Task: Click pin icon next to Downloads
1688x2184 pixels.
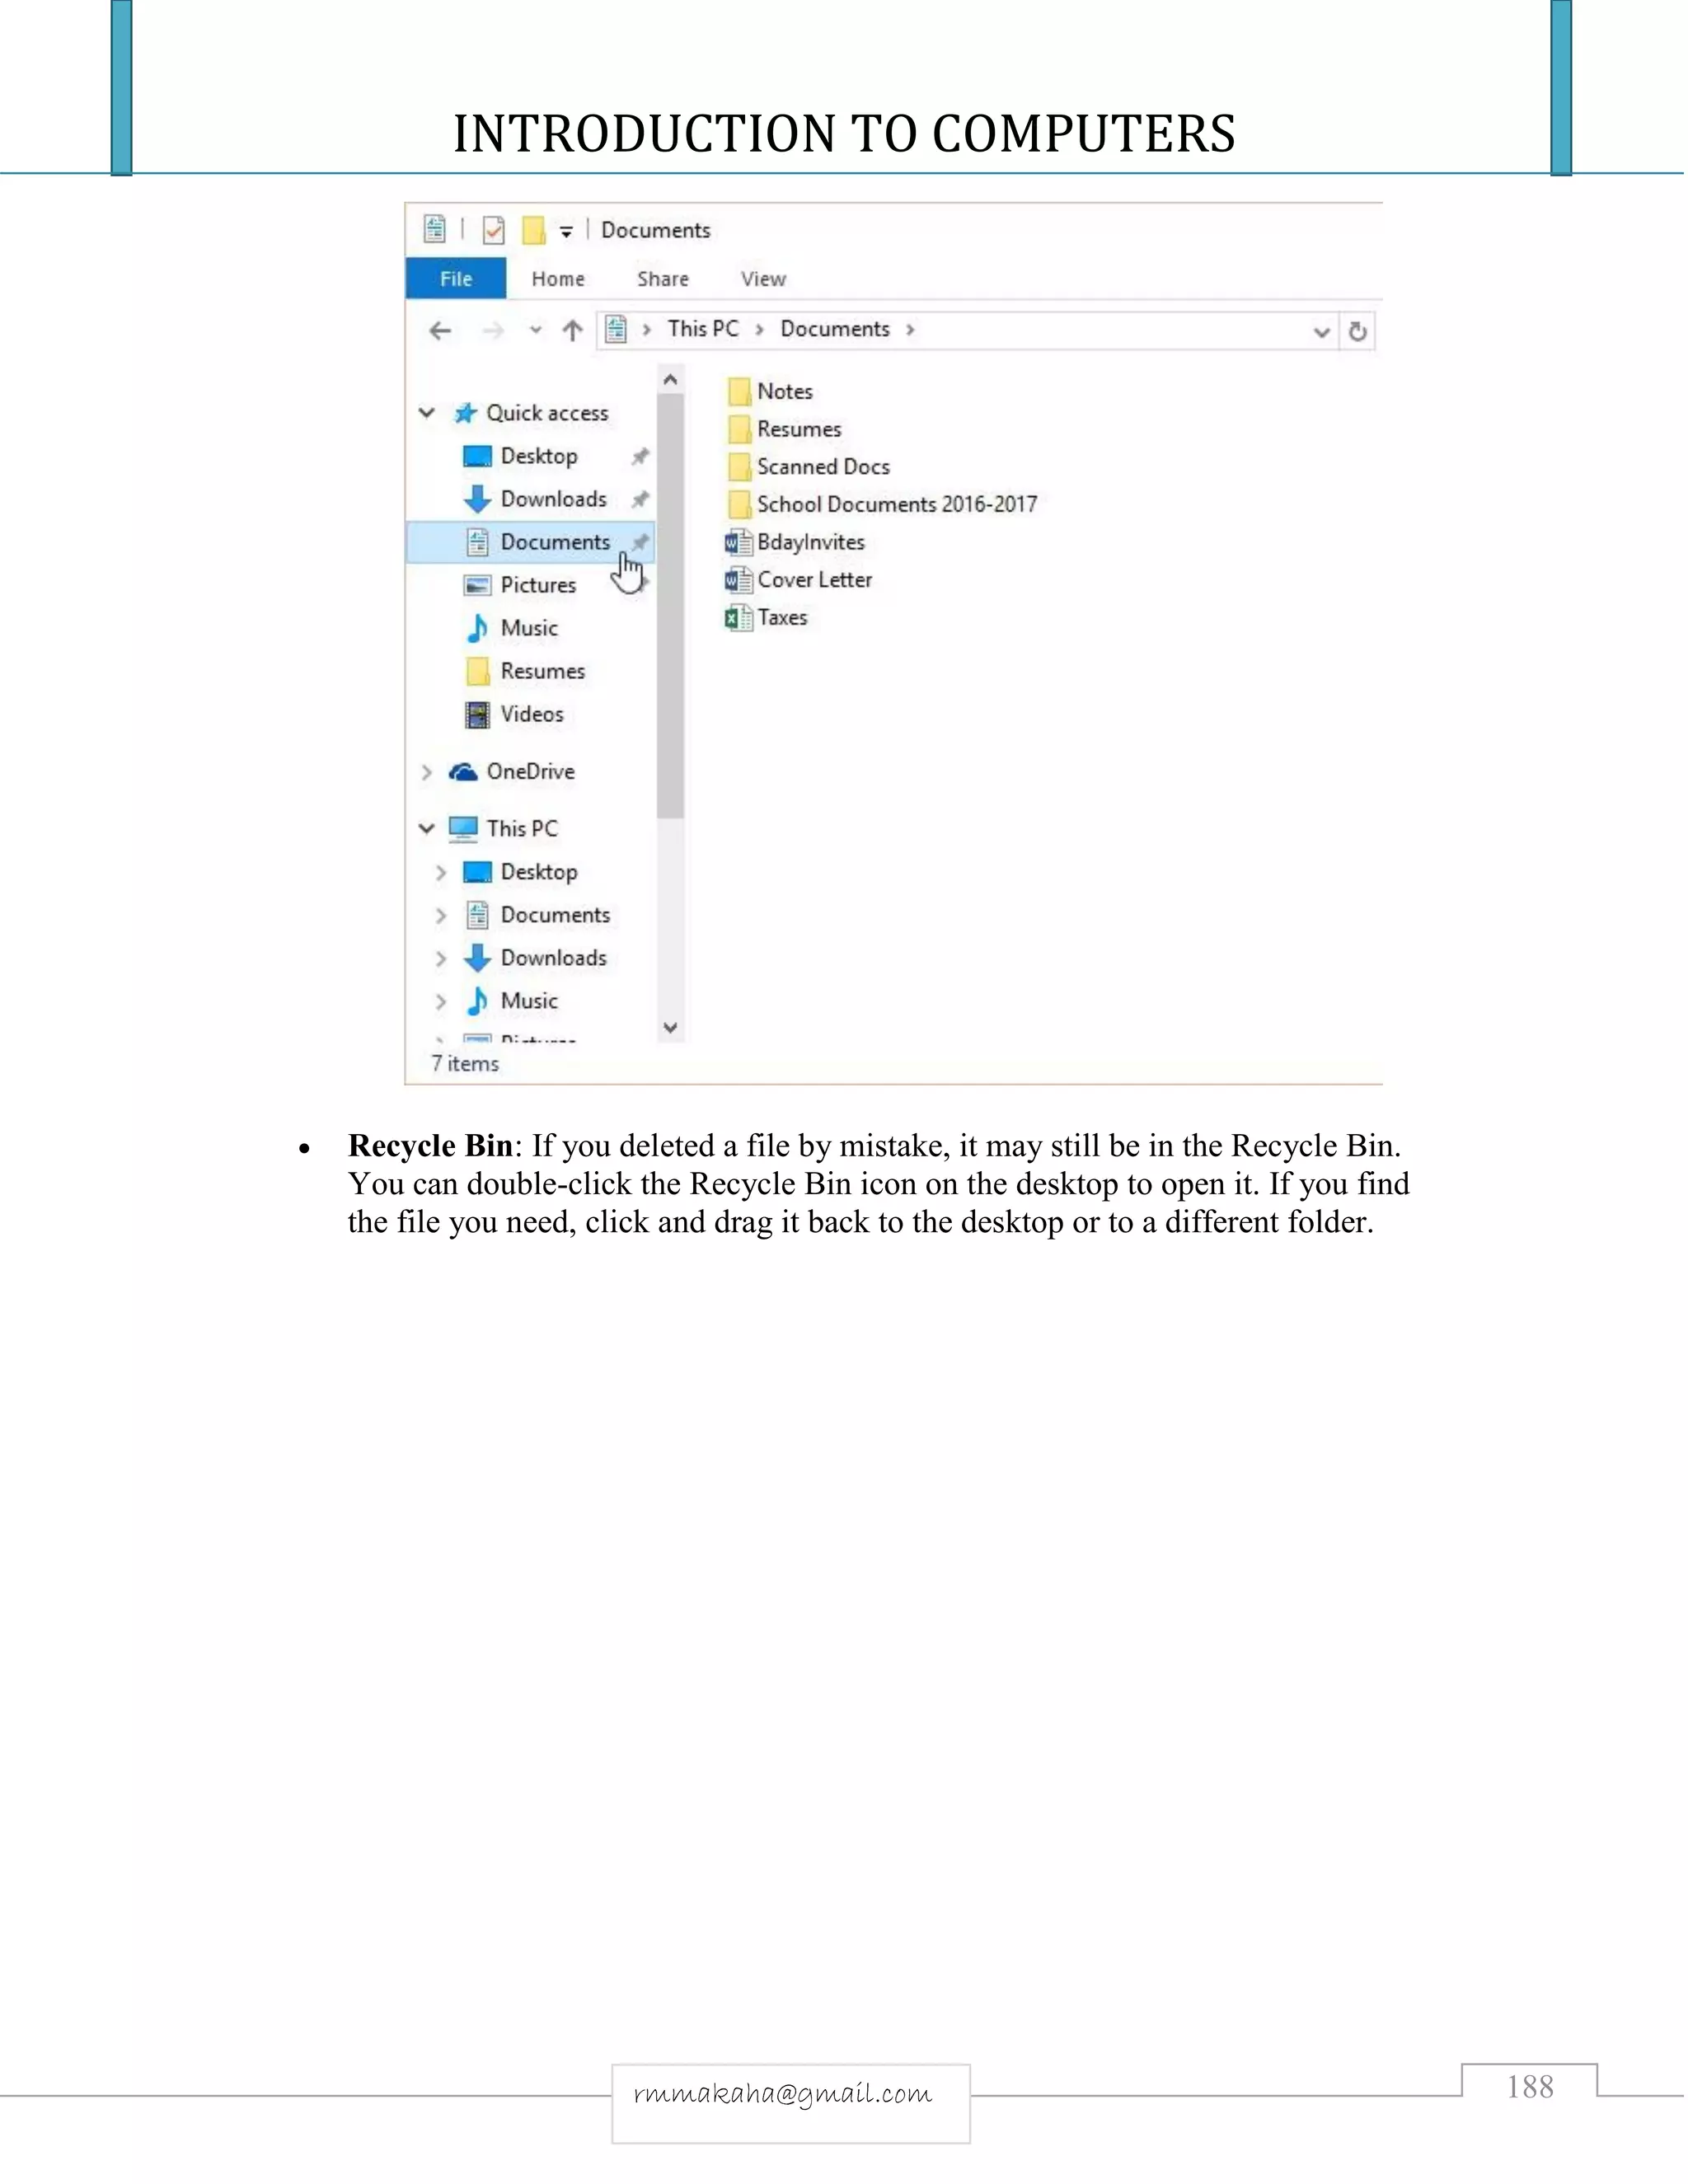Action: click(640, 499)
